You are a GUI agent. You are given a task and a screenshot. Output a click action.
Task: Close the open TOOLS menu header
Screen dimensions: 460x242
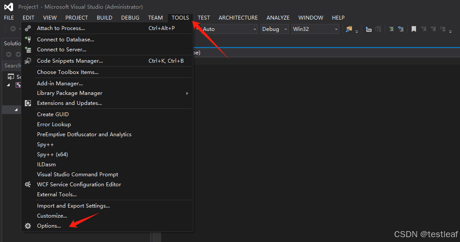click(180, 18)
